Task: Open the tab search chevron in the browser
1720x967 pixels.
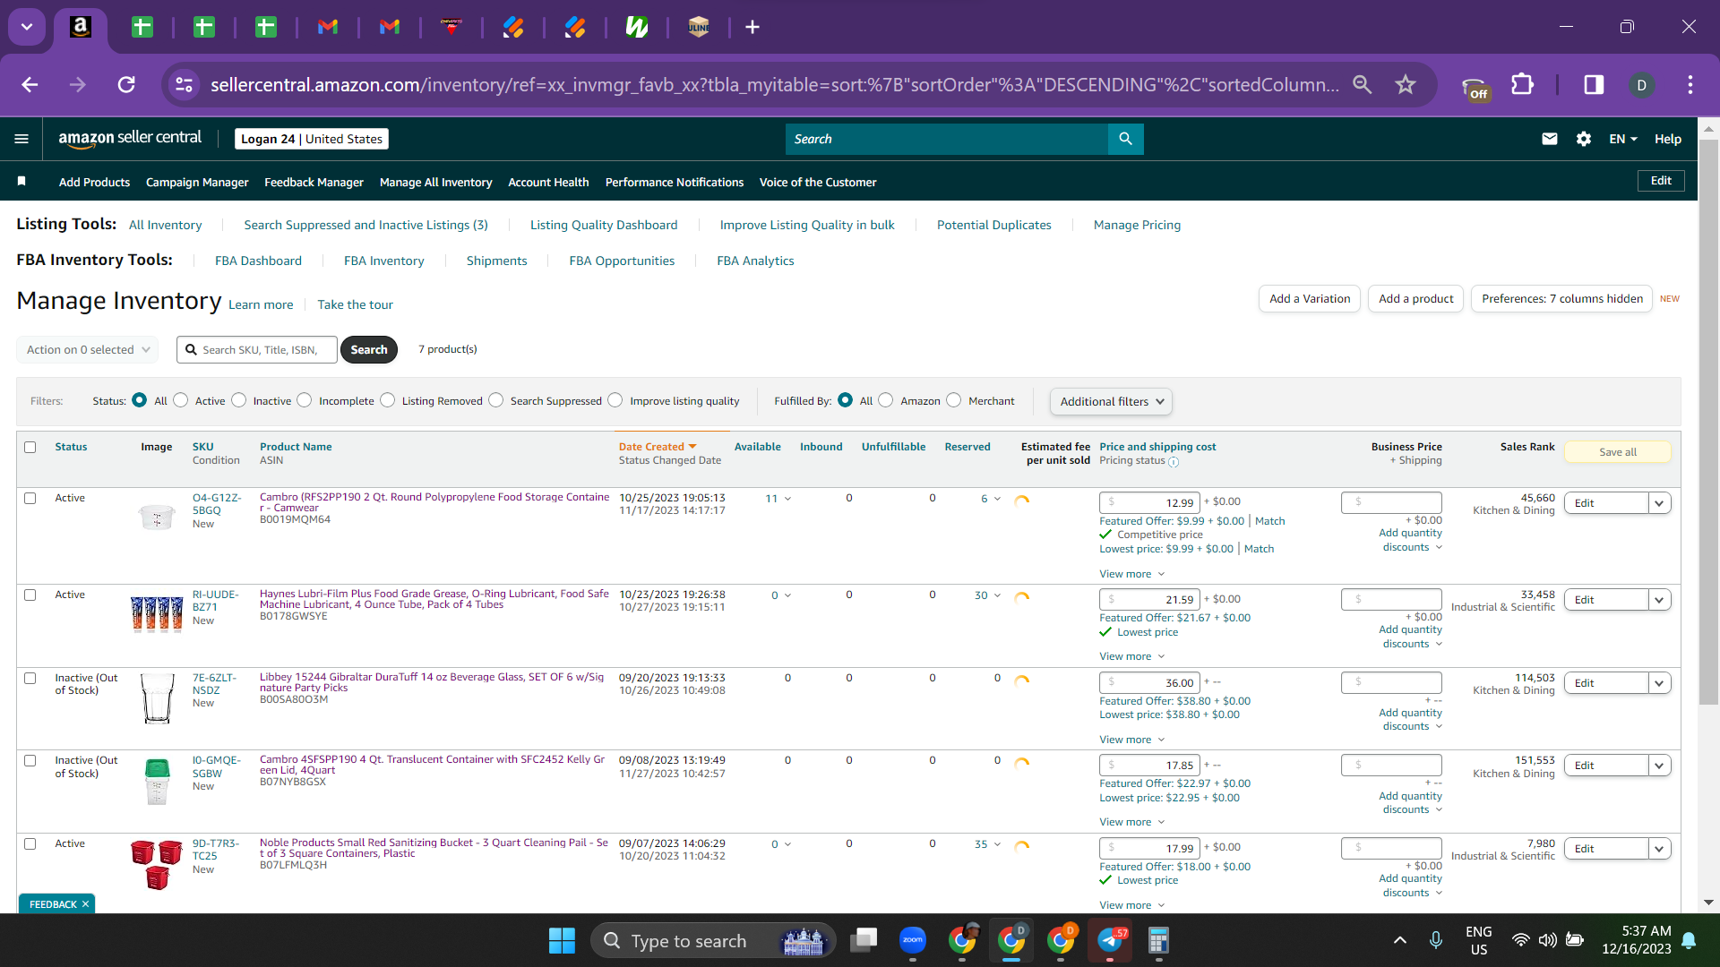Action: pos(27,28)
